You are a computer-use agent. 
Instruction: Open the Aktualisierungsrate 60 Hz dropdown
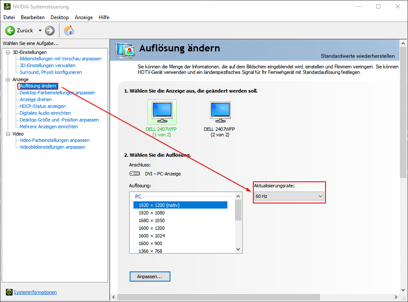[x=289, y=196]
